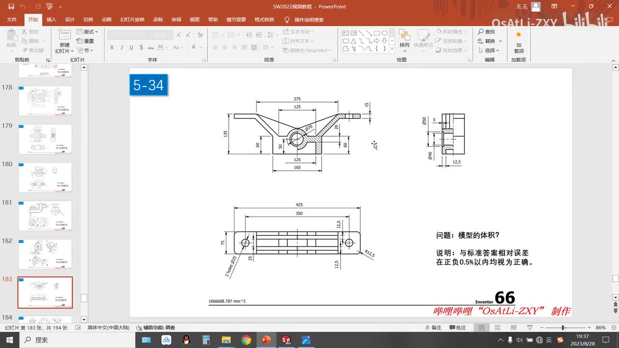
Task: Toggle Italic formatting button
Action: click(x=122, y=47)
